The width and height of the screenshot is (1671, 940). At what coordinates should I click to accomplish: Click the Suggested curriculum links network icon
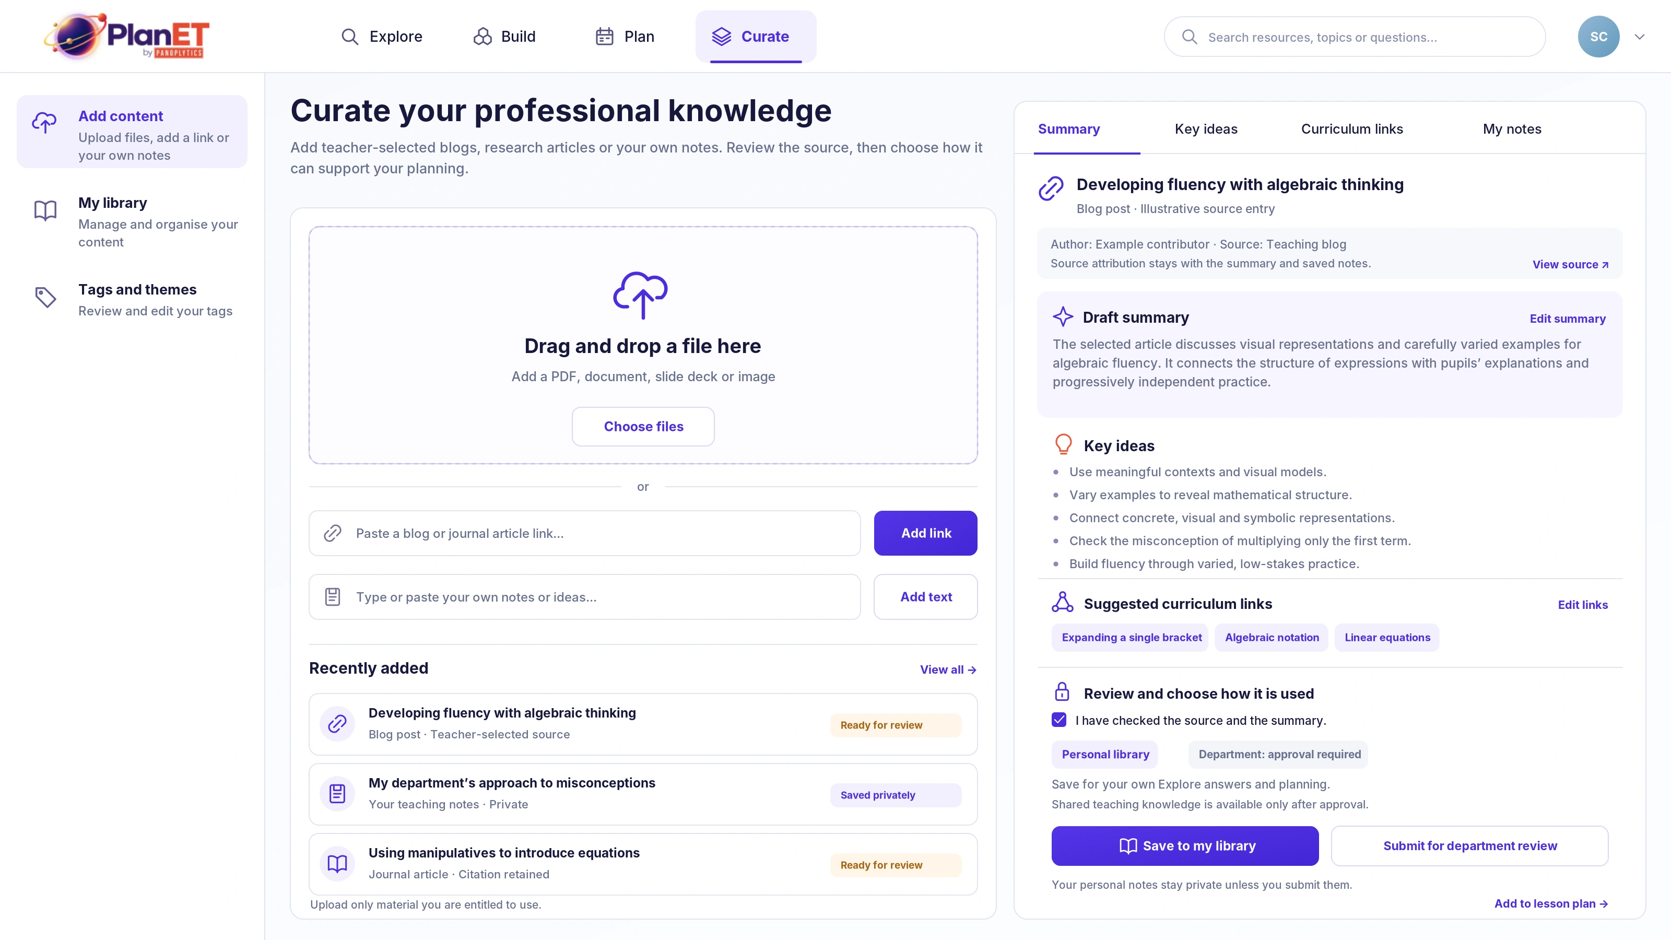[1063, 602]
